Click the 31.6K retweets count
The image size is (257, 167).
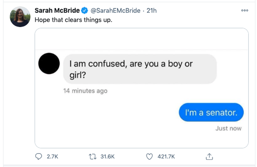coord(108,157)
